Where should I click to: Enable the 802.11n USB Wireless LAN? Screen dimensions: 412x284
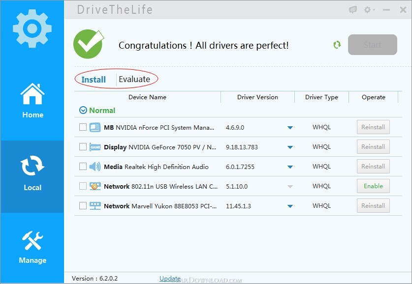click(373, 186)
